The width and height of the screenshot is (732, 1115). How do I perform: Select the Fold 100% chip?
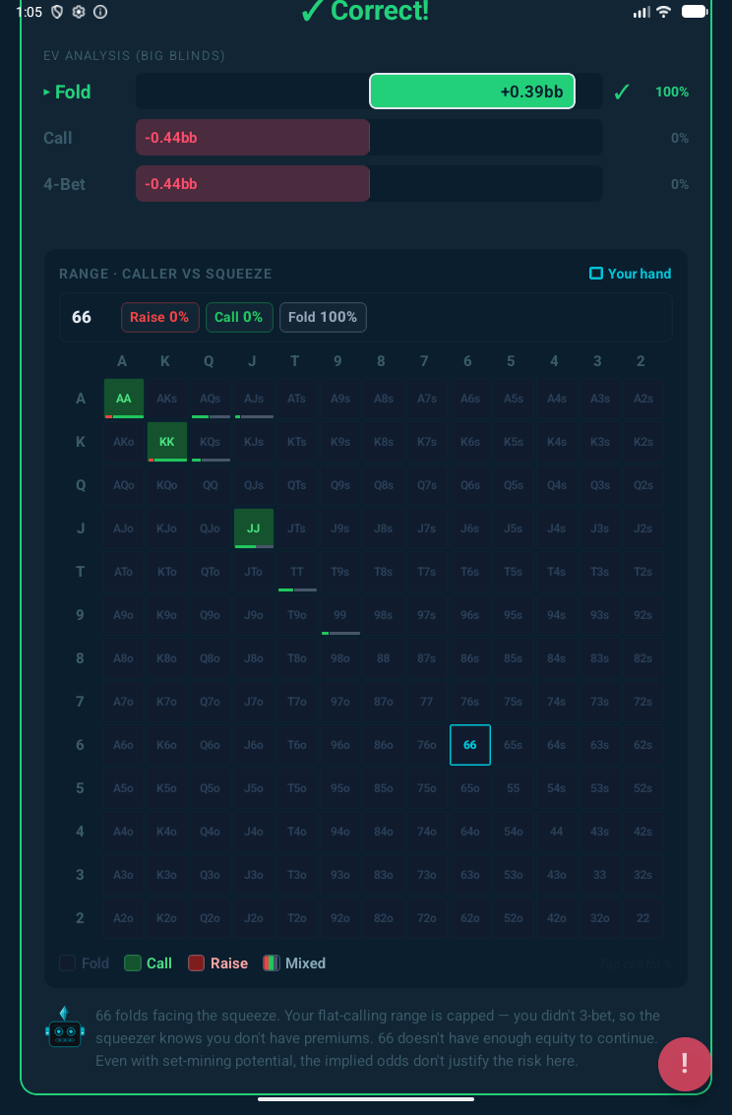[323, 317]
